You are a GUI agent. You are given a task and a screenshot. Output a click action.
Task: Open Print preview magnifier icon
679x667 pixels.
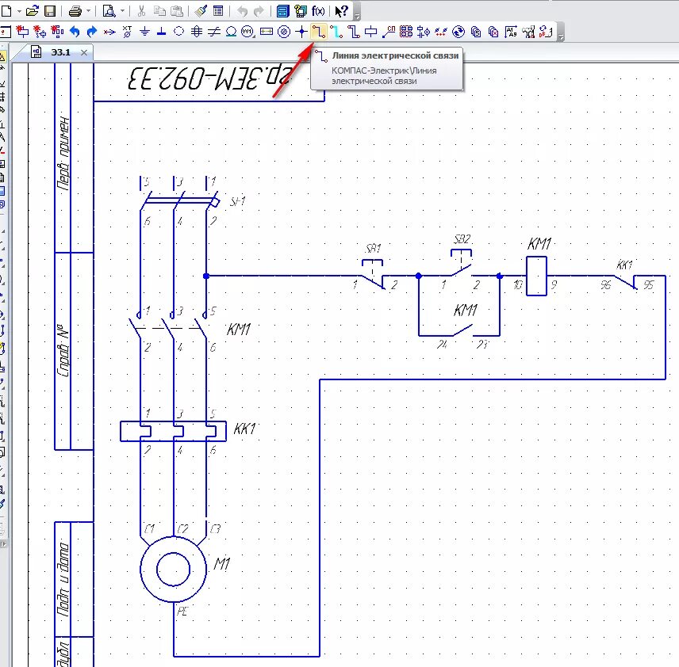click(x=109, y=11)
